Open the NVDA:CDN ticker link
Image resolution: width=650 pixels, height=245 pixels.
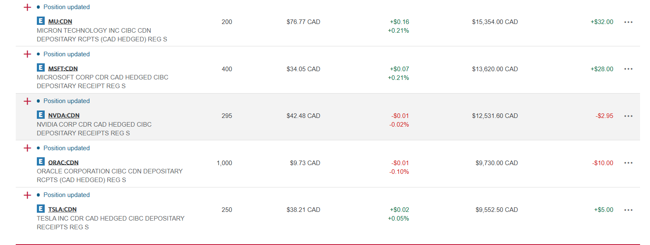click(64, 115)
